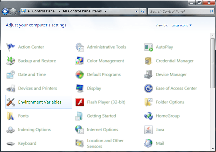Open the Getting Started icon
The image size is (216, 152).
79,116
